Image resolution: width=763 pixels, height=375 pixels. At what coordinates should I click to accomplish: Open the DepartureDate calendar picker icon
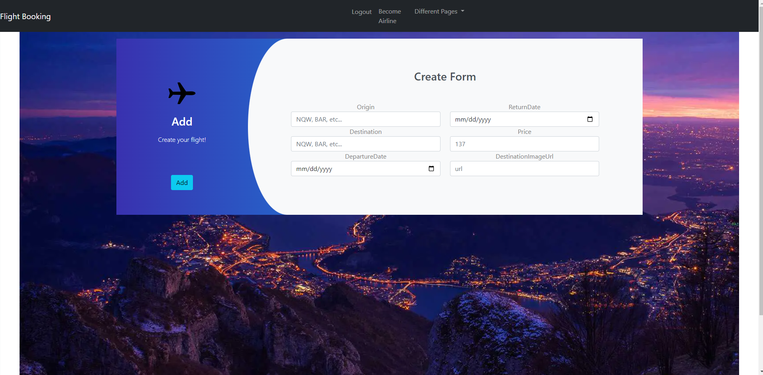pos(432,169)
